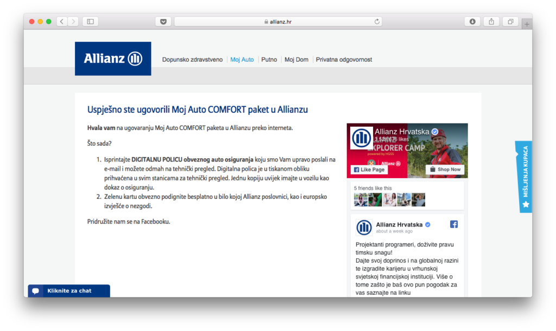Open Privatna odgovornost navigation item
556x331 pixels.
pyautogui.click(x=344, y=60)
